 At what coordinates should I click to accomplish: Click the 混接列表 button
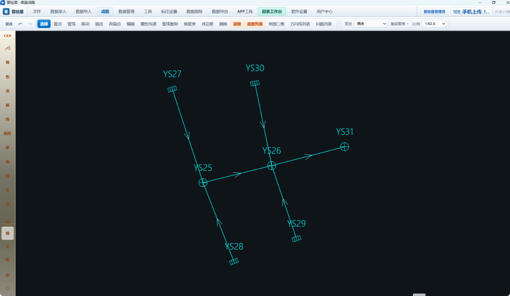point(255,24)
